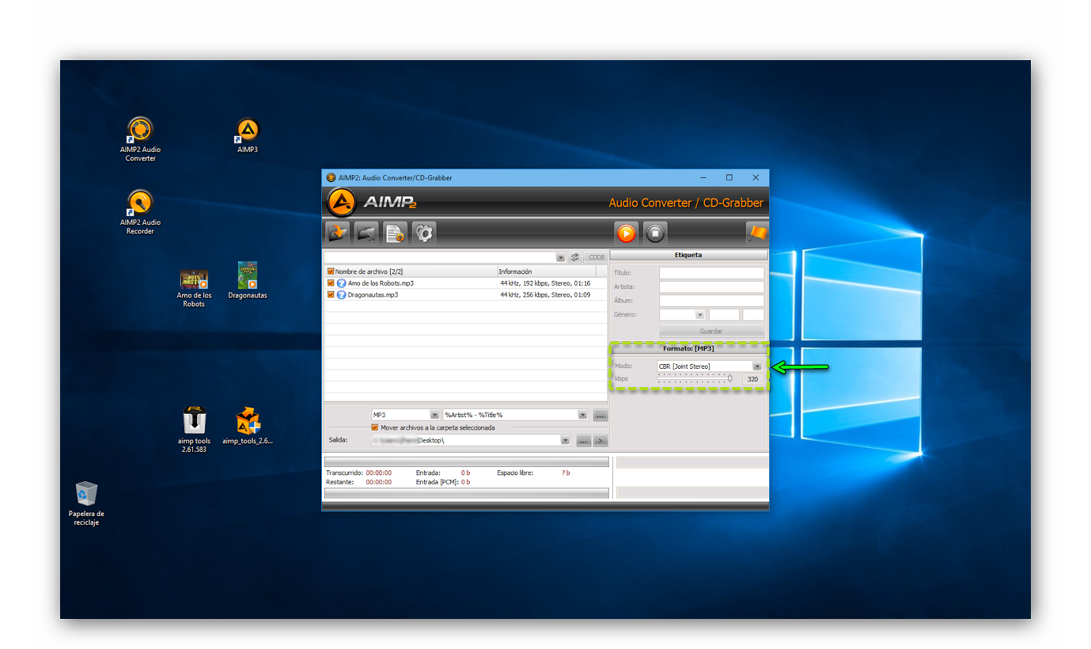Click the upper conversion progress bar

point(466,462)
